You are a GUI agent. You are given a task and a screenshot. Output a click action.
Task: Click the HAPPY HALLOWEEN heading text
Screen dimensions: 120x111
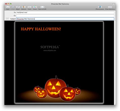(x=41, y=29)
